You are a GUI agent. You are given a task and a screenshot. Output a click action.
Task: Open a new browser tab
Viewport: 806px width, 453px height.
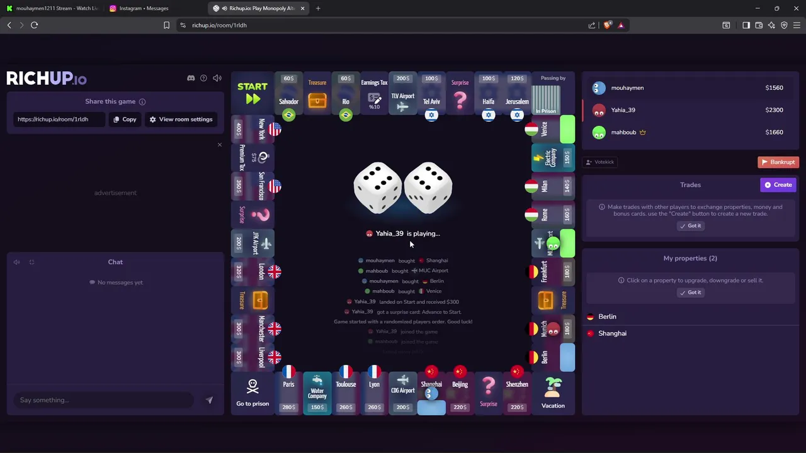click(x=318, y=8)
